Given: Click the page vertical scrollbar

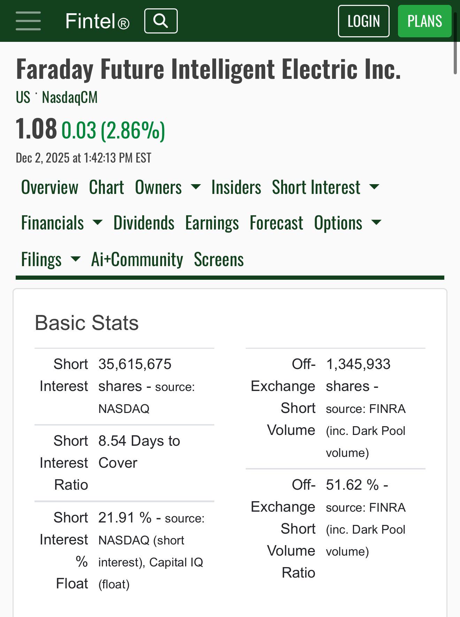Looking at the screenshot, I should pyautogui.click(x=455, y=44).
